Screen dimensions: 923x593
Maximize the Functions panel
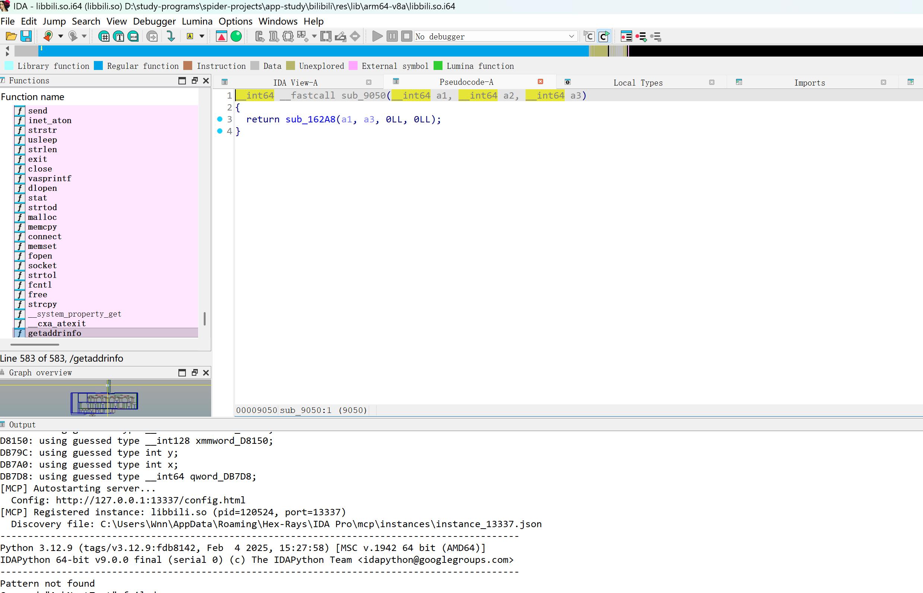[182, 80]
